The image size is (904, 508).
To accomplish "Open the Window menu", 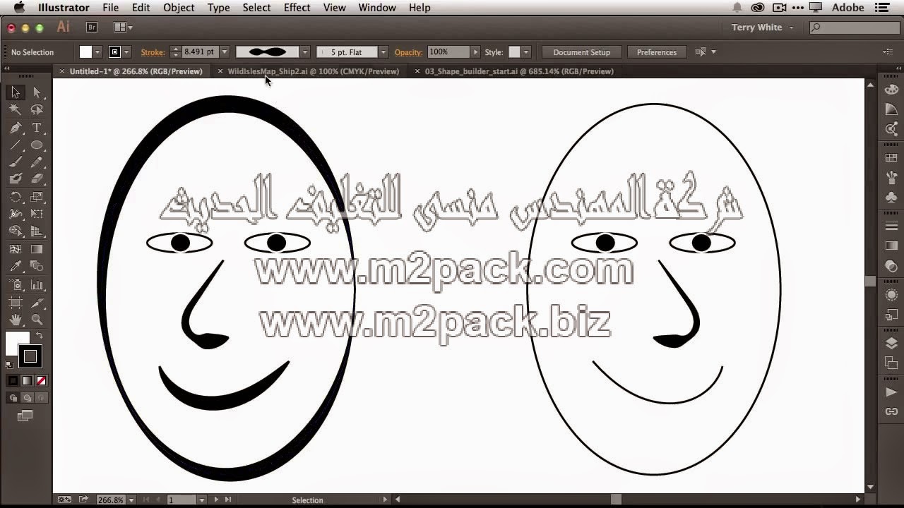I will point(377,7).
